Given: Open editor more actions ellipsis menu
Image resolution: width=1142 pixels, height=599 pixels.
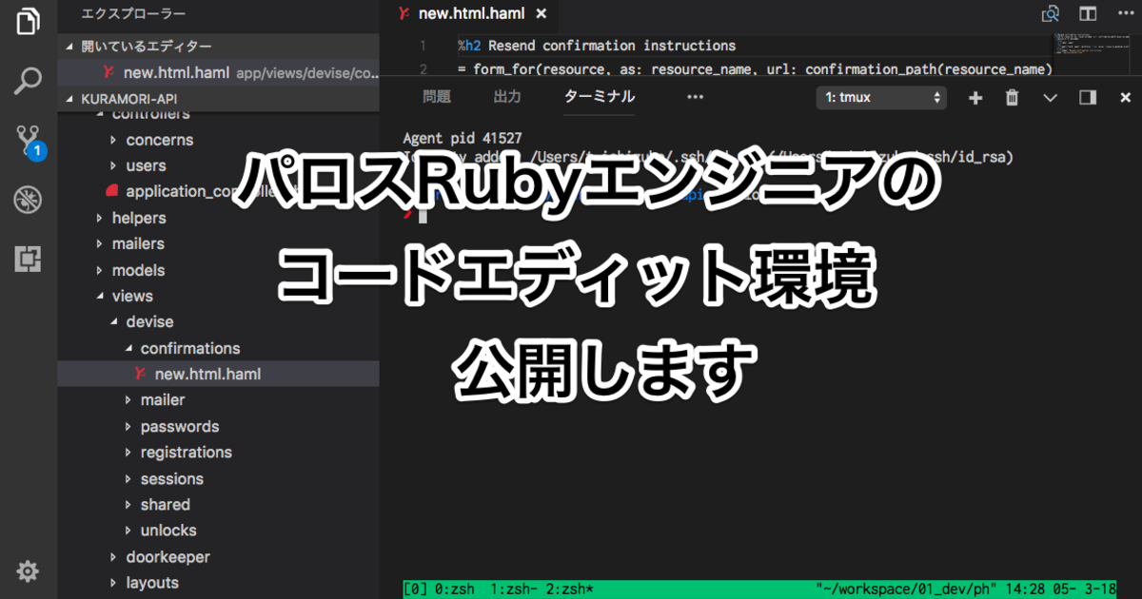Looking at the screenshot, I should (x=1124, y=14).
